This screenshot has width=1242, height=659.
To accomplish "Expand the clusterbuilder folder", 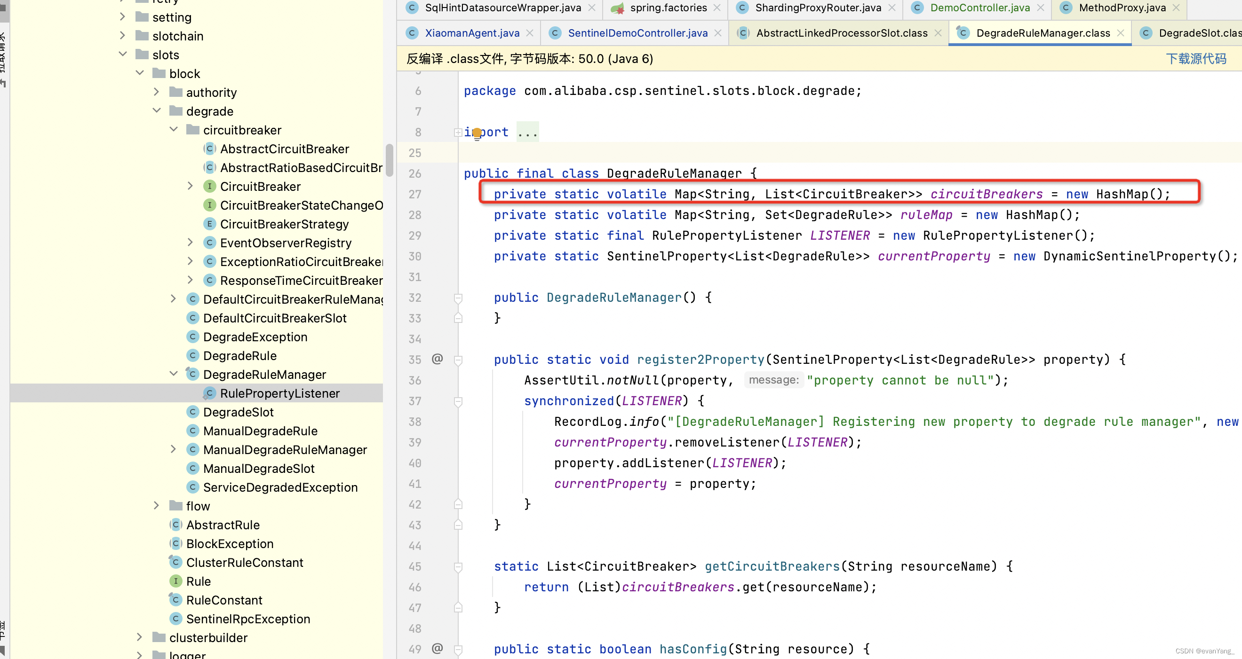I will [140, 637].
